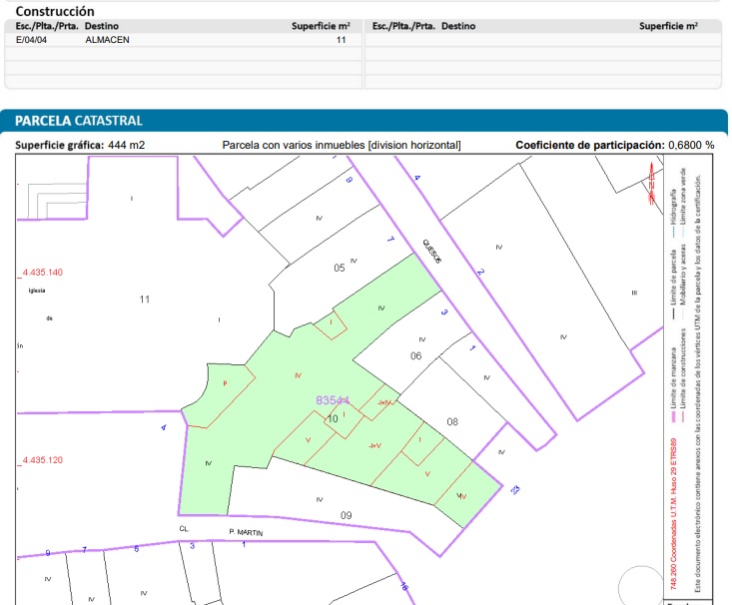732x605 pixels.
Task: Click the 4.435.120 coordinate label
Action: coord(42,460)
